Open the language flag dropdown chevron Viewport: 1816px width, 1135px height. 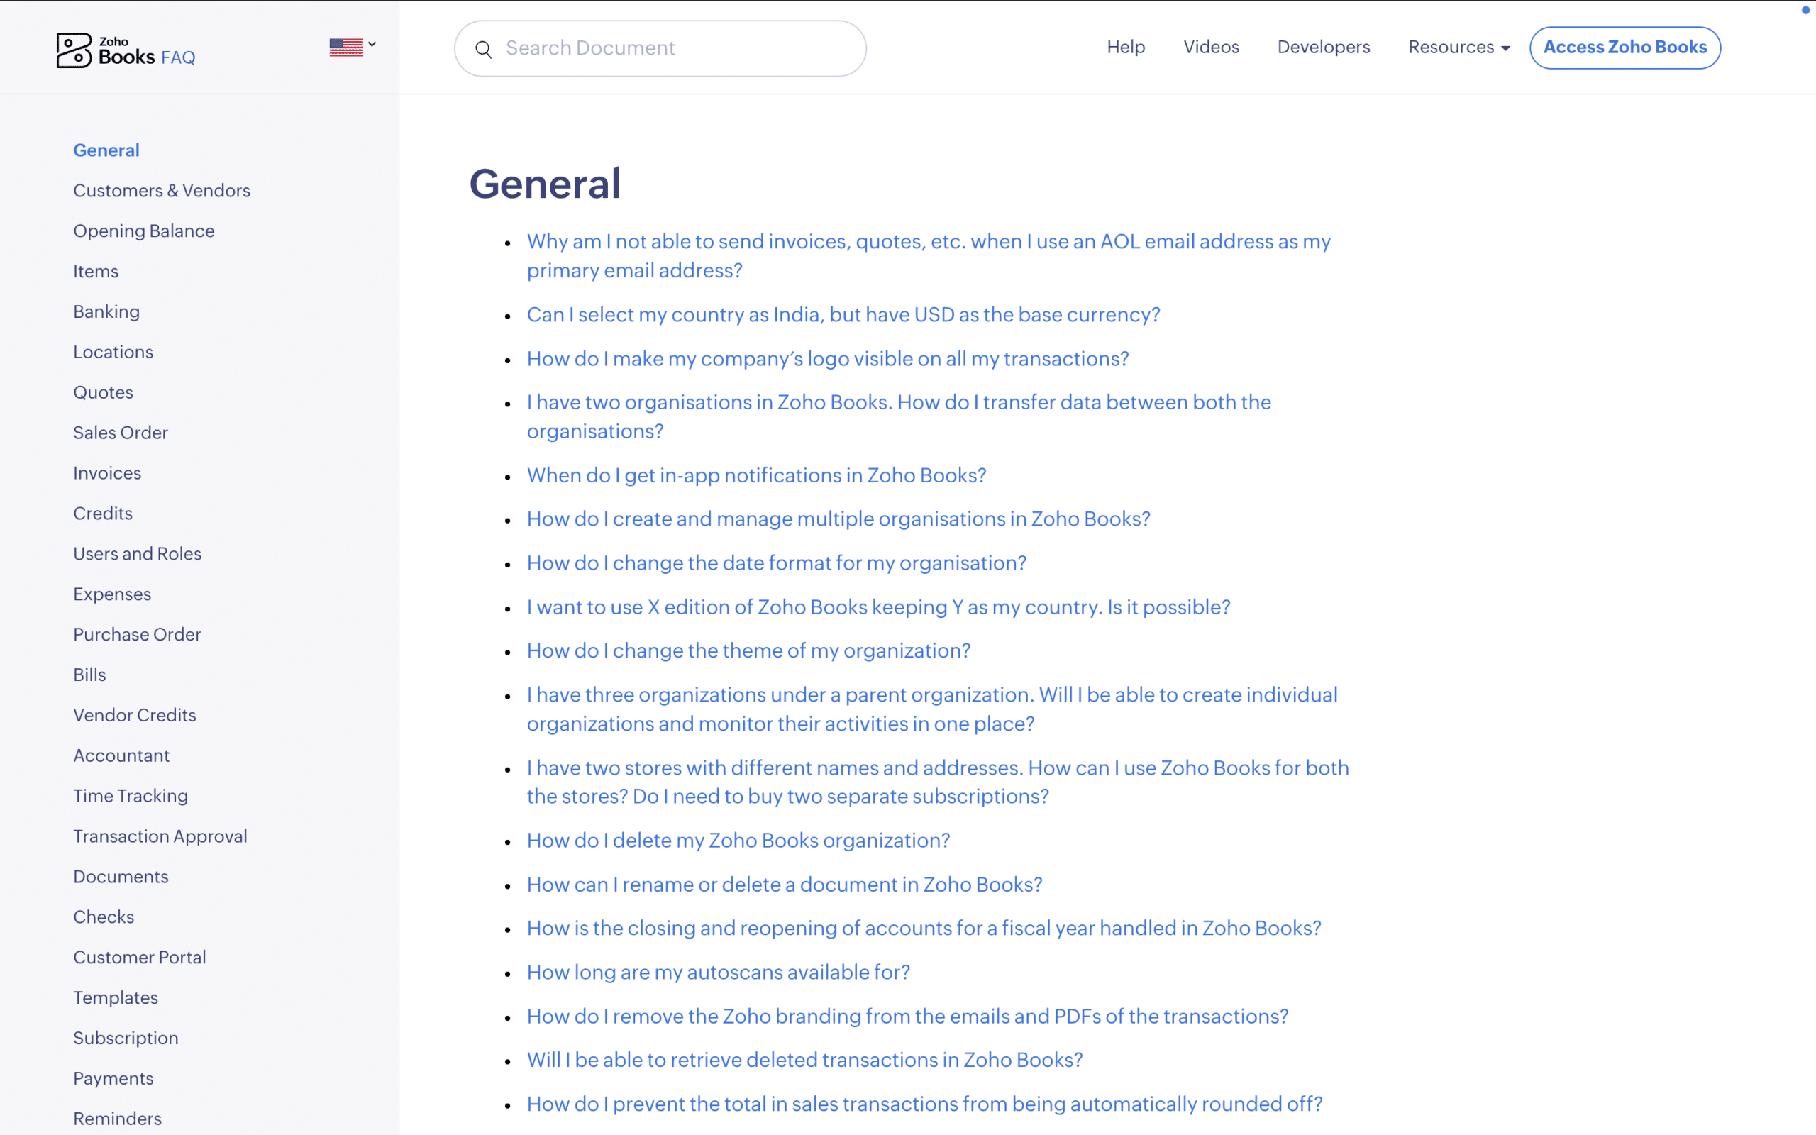point(372,45)
